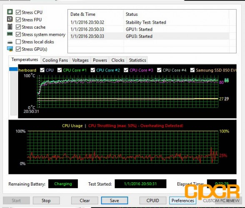The image size is (245, 208).
Task: Click the 1/1/2016 20:50:32 timestamp cell
Action: [87, 22]
